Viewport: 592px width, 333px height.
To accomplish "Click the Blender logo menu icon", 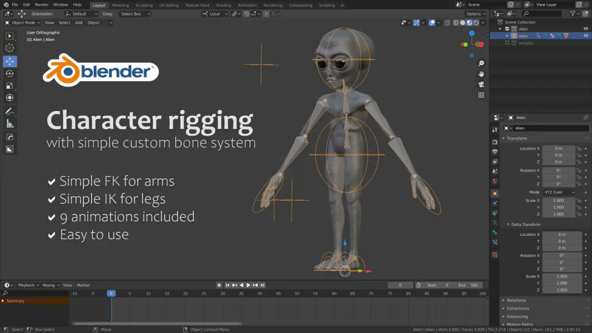I will tap(5, 5).
